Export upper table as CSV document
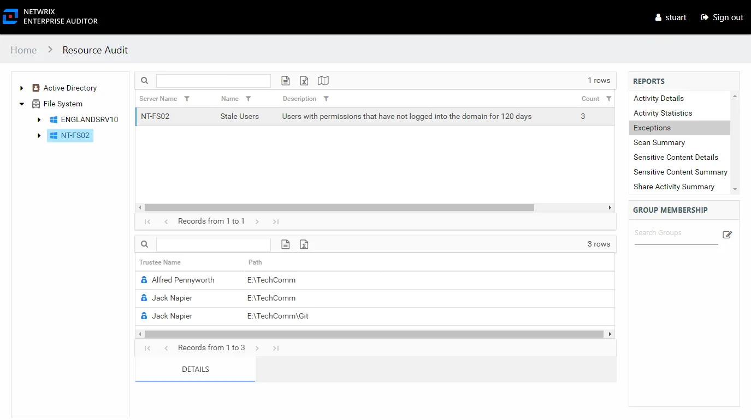 pyautogui.click(x=286, y=81)
